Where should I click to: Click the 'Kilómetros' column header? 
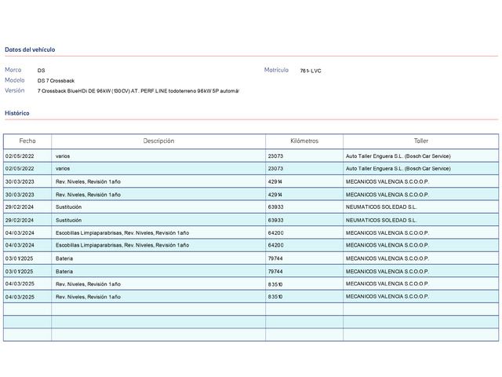(304, 141)
